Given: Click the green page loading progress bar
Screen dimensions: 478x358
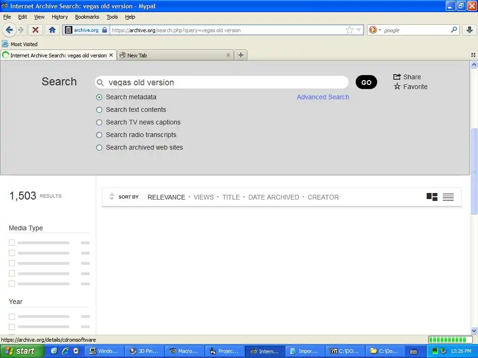Looking at the screenshot, I should pos(451,339).
